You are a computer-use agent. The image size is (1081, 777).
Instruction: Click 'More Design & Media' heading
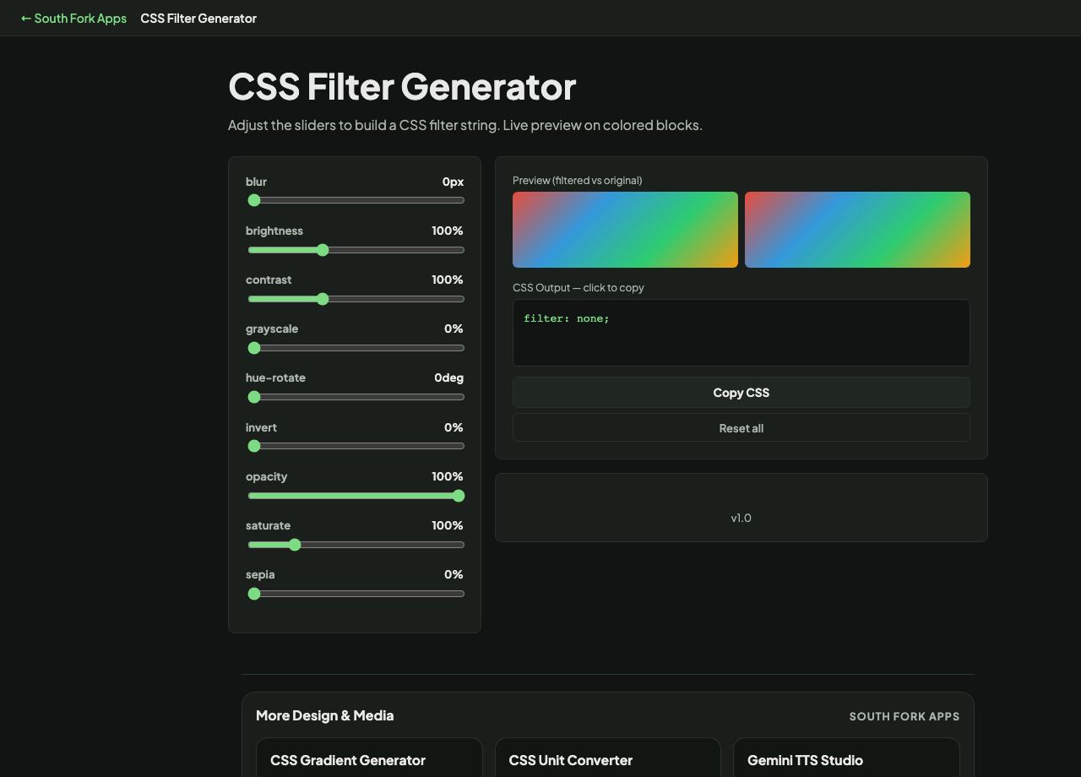click(x=325, y=715)
